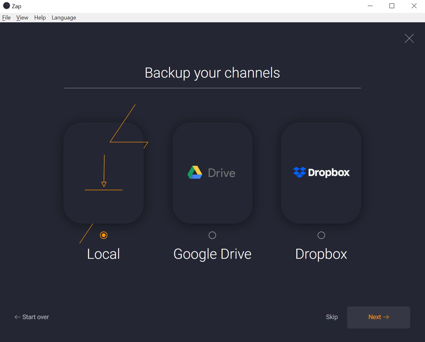This screenshot has height=342, width=425.
Task: Choose the Dropbox logo card
Action: coord(321,173)
